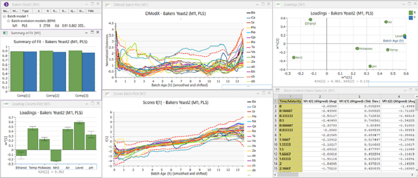
Task: Click the X green legend swatch in Loadings
Action: coord(410,12)
